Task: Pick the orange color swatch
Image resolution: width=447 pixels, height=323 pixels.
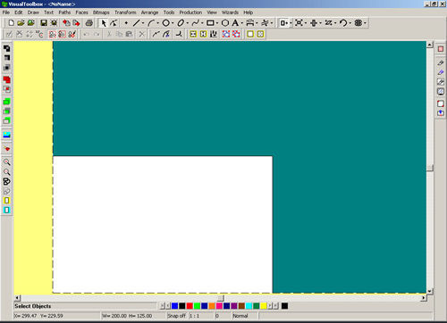Action: (212, 306)
